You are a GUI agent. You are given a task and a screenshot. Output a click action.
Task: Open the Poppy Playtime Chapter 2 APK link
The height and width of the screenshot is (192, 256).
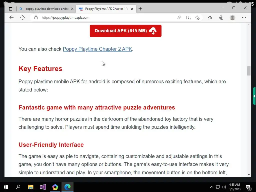(97, 49)
